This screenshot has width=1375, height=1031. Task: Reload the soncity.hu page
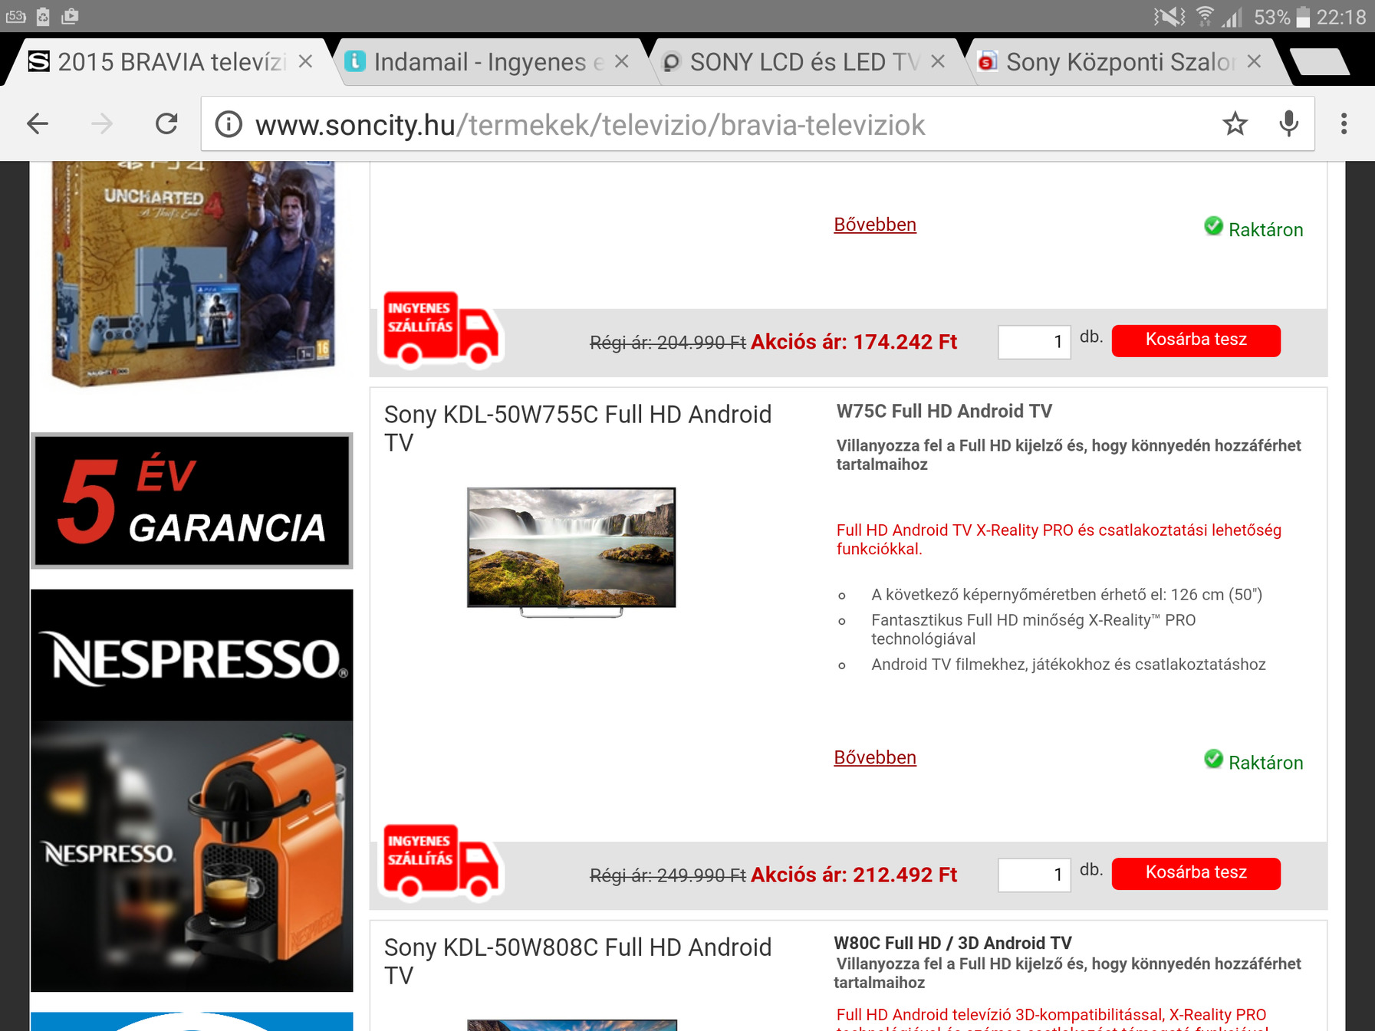[166, 123]
